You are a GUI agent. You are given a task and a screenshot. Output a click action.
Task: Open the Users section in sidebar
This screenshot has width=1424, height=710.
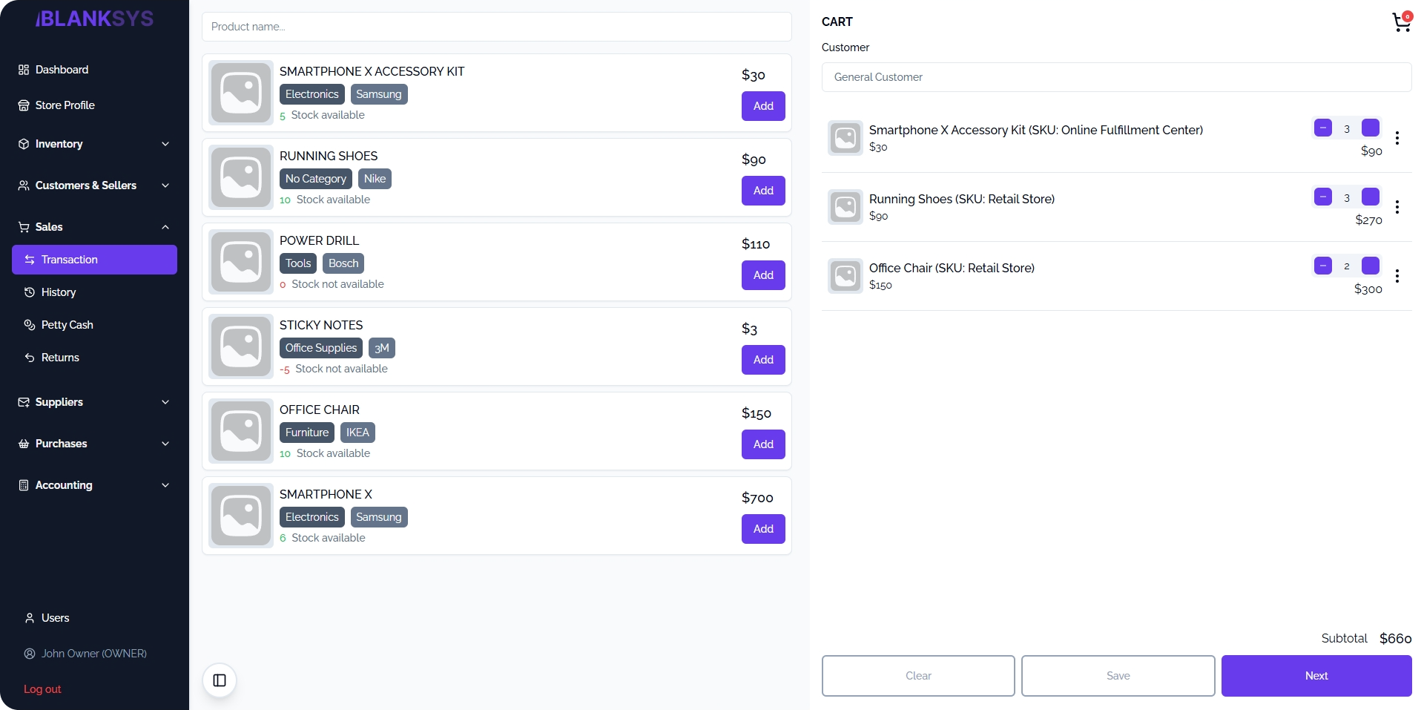(x=56, y=617)
